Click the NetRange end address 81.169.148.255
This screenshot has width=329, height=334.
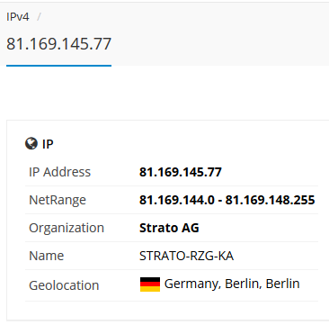(270, 200)
